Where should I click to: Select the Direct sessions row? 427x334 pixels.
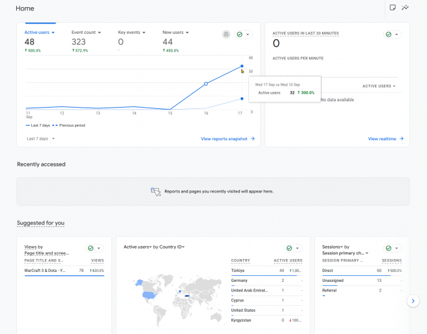coord(362,271)
